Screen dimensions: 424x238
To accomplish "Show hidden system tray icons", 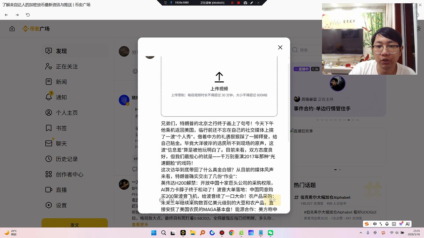I will click(361, 233).
